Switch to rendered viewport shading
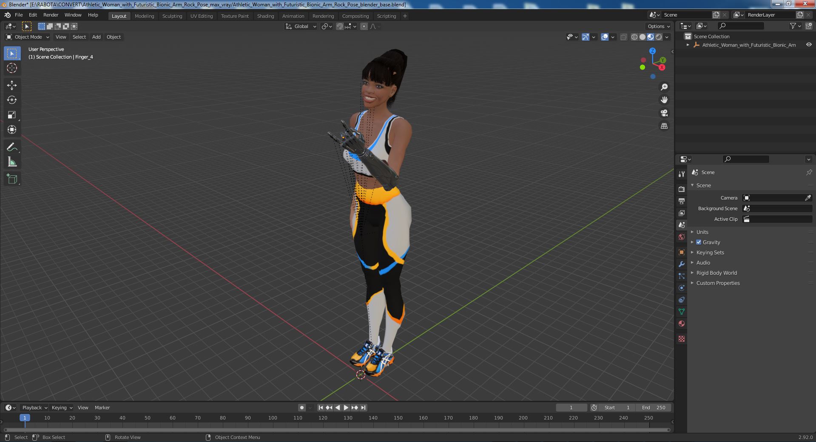816x442 pixels. coord(659,37)
